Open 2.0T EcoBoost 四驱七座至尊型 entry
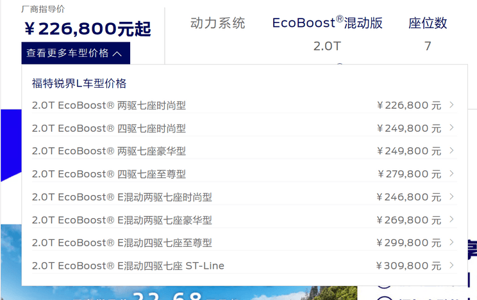The height and width of the screenshot is (300, 477). point(109,175)
